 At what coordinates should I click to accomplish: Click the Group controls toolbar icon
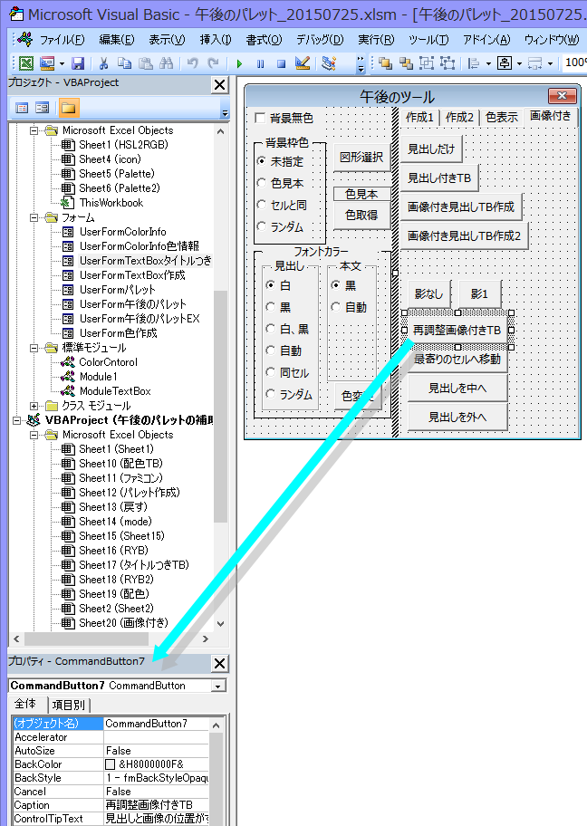point(427,63)
